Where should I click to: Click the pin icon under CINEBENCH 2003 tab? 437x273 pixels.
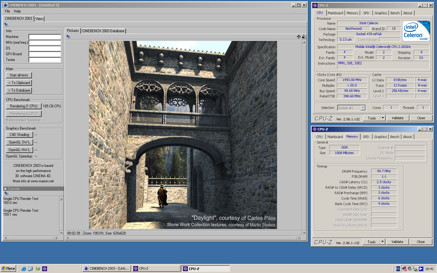pos(6,25)
